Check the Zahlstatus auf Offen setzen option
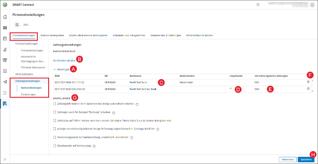Screen dimensions: 318x164 coord(55,121)
